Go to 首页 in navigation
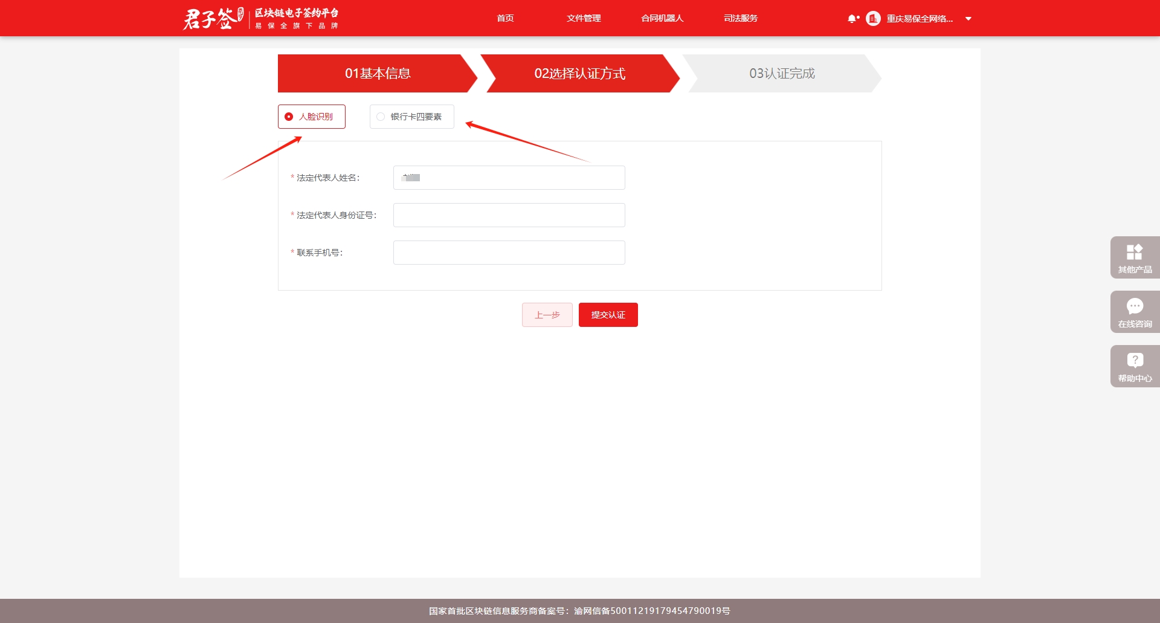Viewport: 1160px width, 623px height. (505, 18)
